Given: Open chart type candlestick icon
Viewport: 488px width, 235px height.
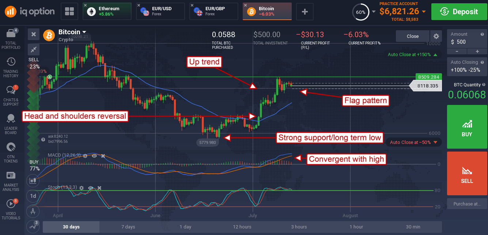Looking at the screenshot, I should (x=33, y=180).
